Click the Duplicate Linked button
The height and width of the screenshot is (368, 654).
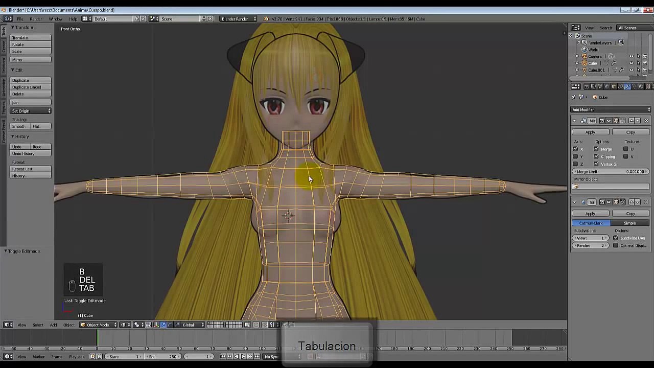[x=31, y=87]
